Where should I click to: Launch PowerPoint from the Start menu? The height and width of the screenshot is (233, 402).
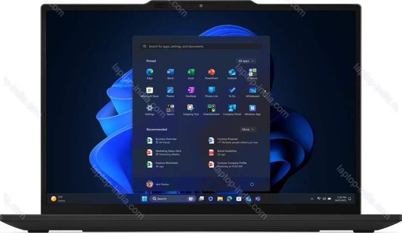pos(211,73)
